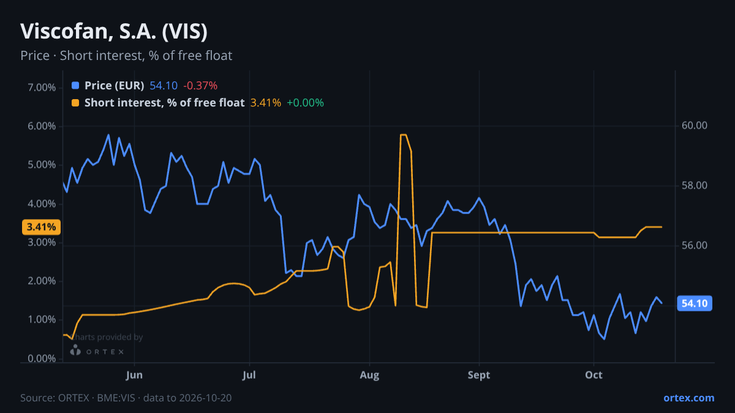Click the orange Short interest legend dot
The image size is (735, 413).
coord(75,103)
